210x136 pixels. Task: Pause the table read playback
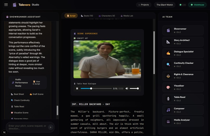pos(77,88)
